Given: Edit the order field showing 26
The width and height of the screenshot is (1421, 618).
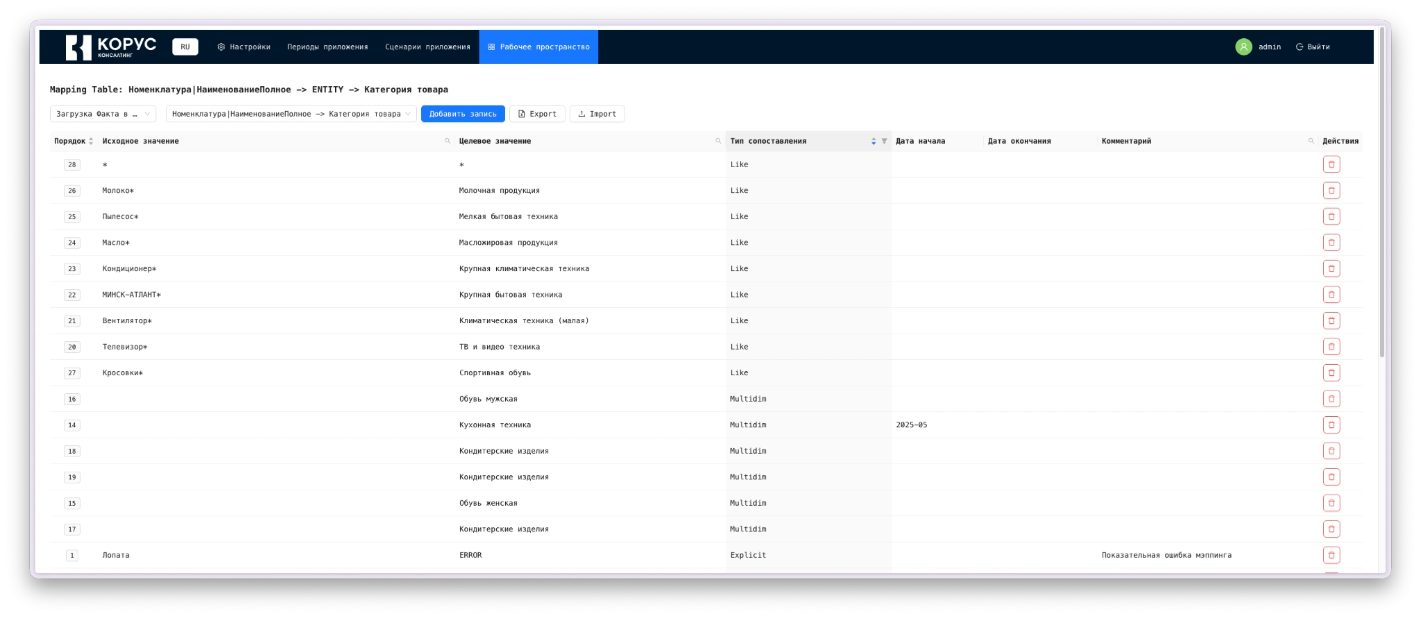Looking at the screenshot, I should 72,191.
